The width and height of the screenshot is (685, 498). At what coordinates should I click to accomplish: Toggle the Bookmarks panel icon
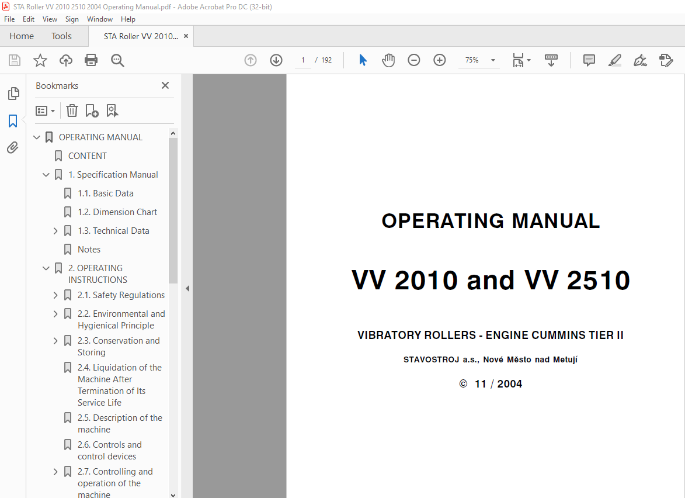pos(13,121)
